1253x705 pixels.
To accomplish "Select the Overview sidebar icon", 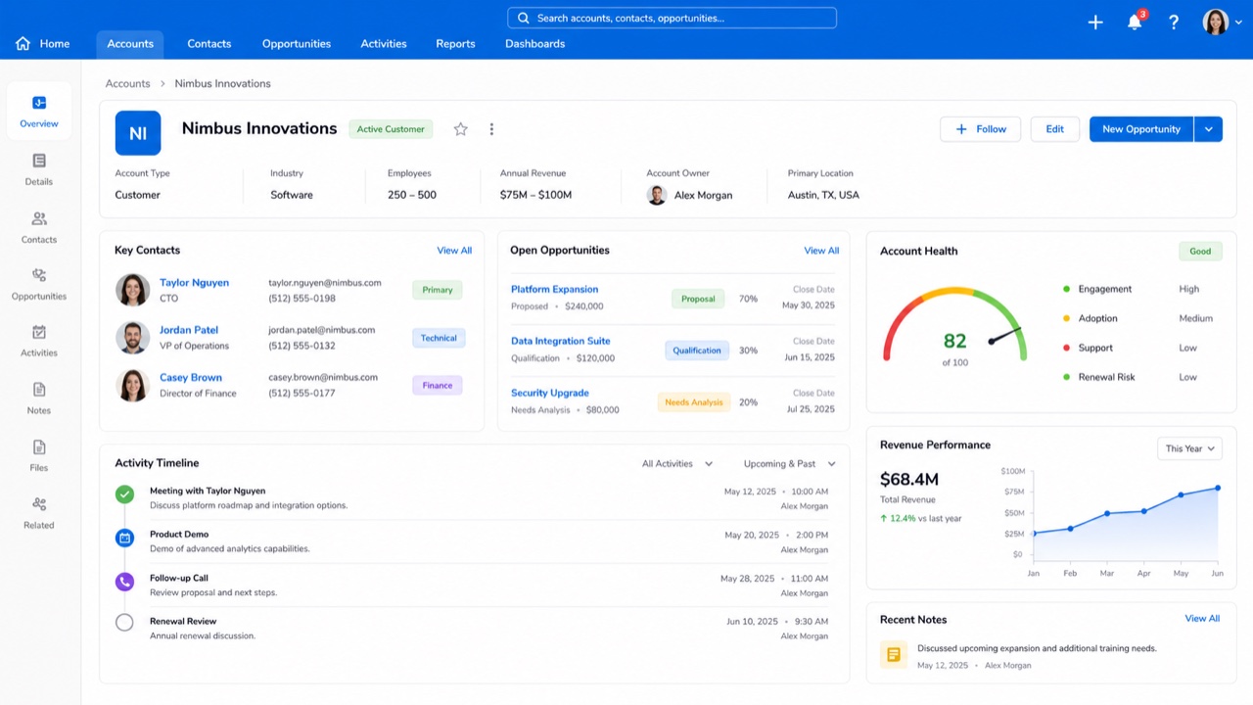I will tap(39, 103).
